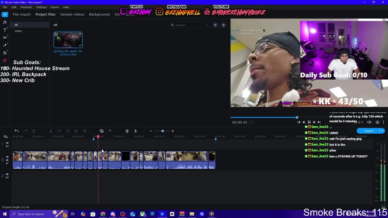Image resolution: width=388 pixels, height=218 pixels.
Task: Click the media Search input field
Action: [189, 25]
